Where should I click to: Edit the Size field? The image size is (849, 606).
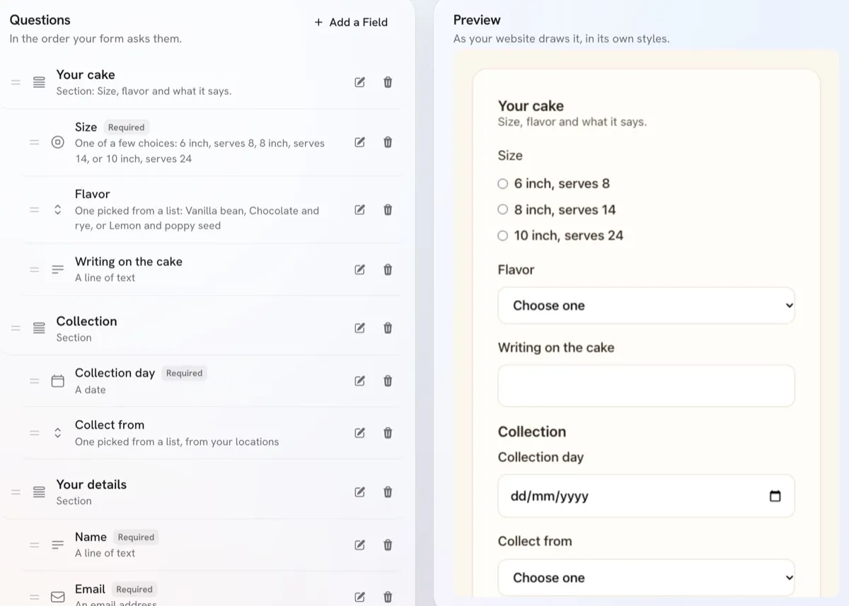pyautogui.click(x=359, y=142)
